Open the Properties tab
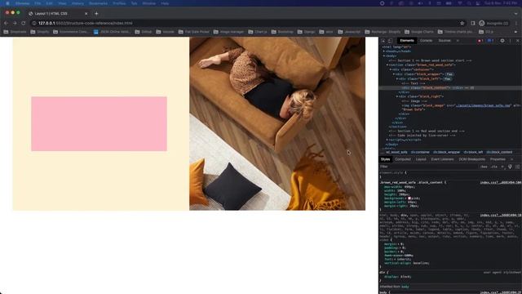This screenshot has height=294, width=522. (x=498, y=159)
